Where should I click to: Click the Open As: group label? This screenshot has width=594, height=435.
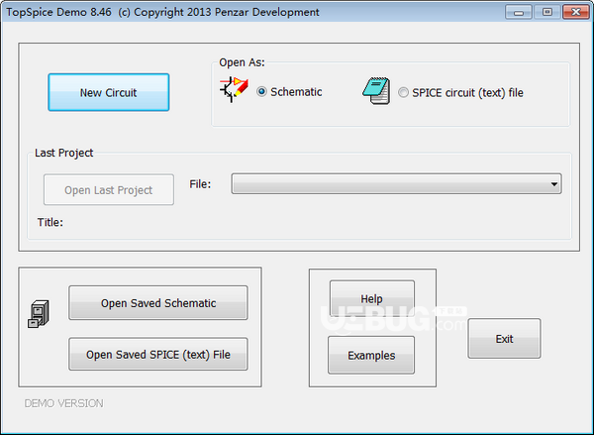pos(243,62)
